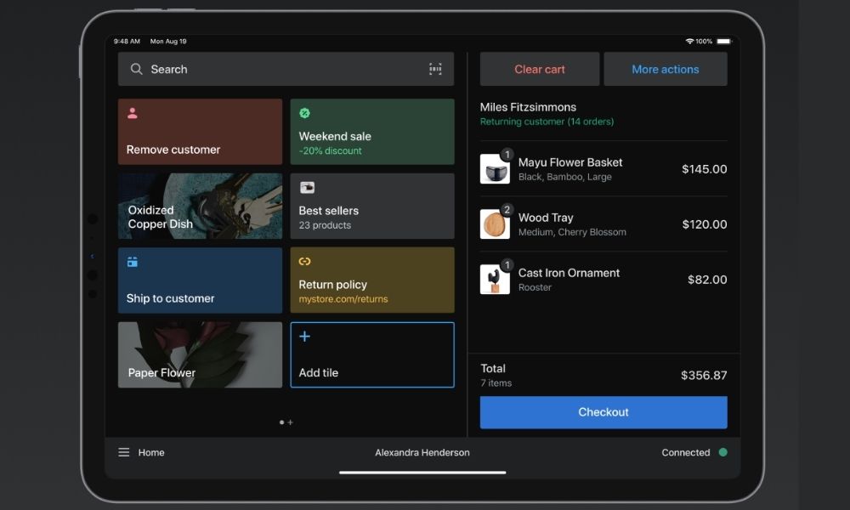
Task: Tap the blue Checkout button
Action: [x=603, y=412]
